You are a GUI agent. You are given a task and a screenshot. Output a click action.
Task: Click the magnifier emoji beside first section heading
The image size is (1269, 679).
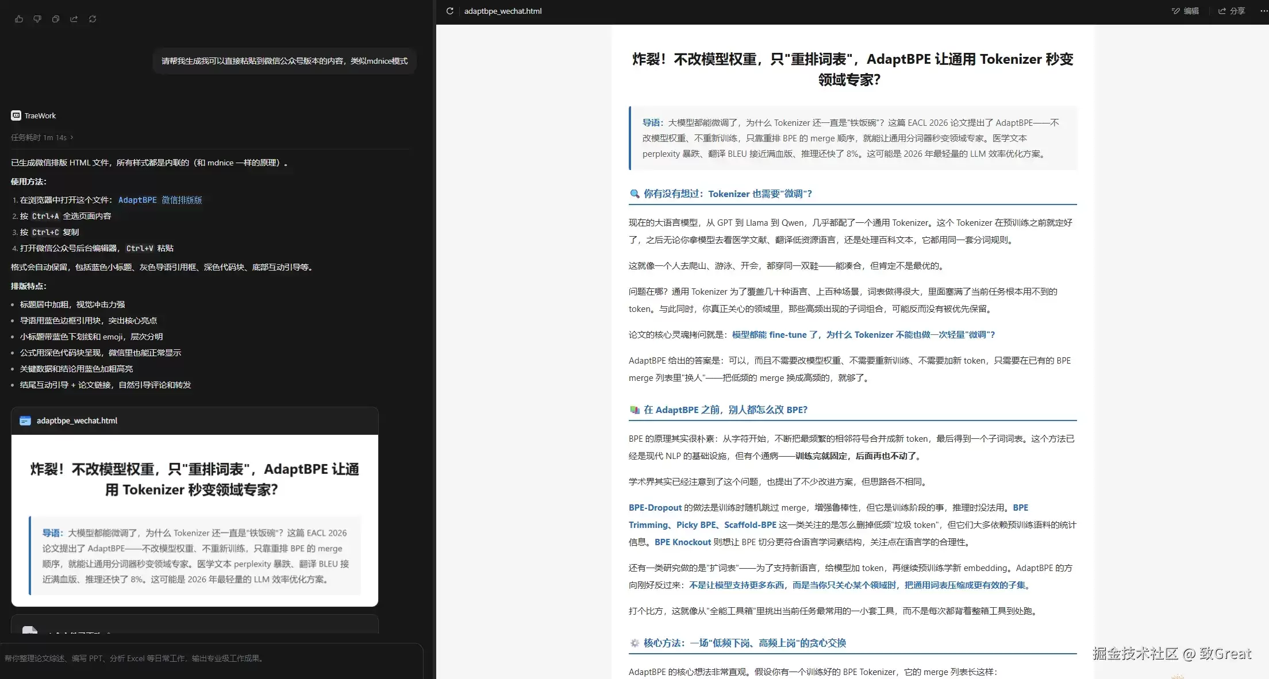point(634,194)
